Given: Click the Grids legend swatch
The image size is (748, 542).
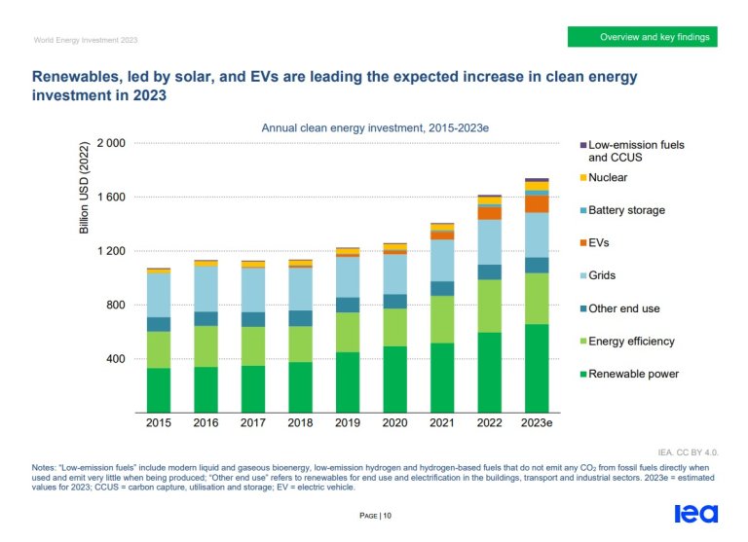Looking at the screenshot, I should point(583,275).
